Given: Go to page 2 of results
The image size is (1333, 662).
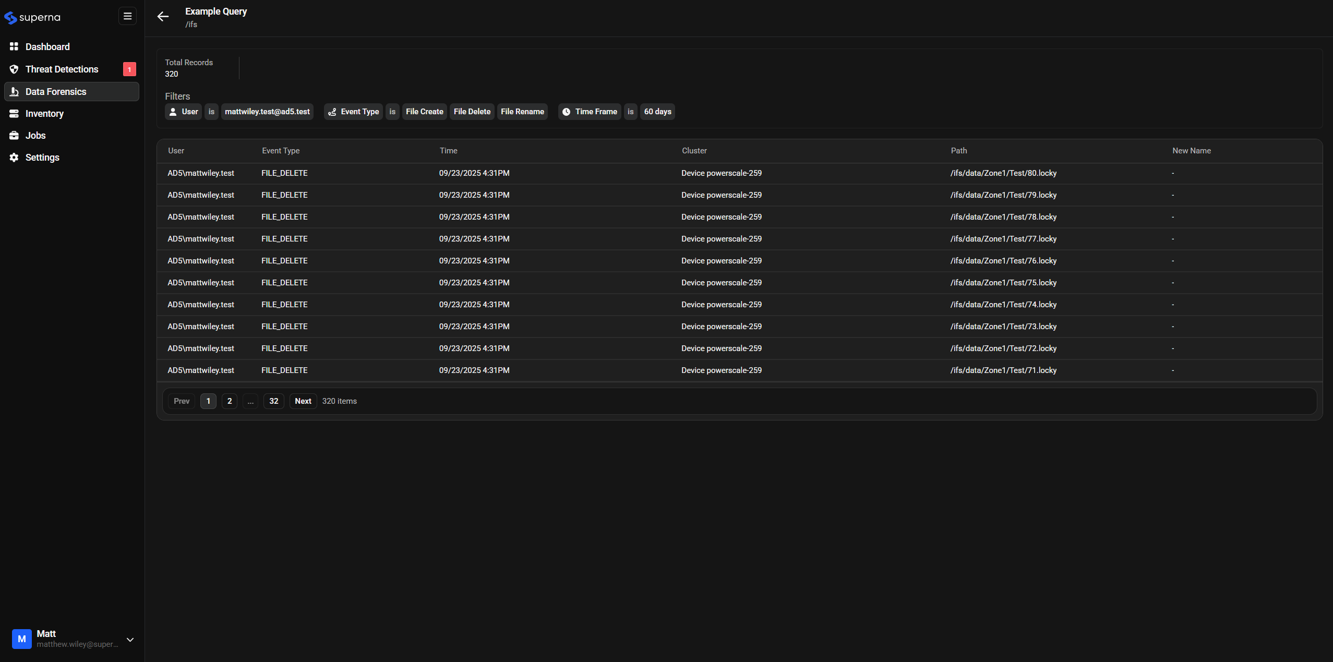Looking at the screenshot, I should click(x=230, y=401).
